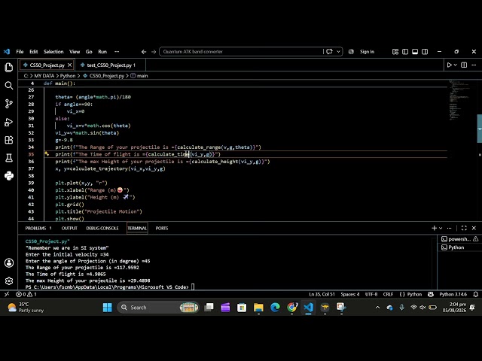Click the command center search field
This screenshot has height=361, width=482.
241,52
